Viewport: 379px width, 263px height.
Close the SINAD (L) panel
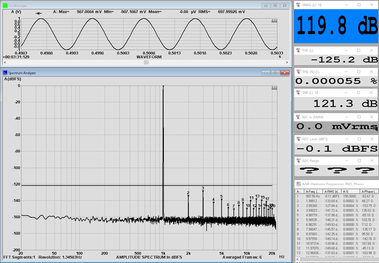pyautogui.click(x=372, y=5)
